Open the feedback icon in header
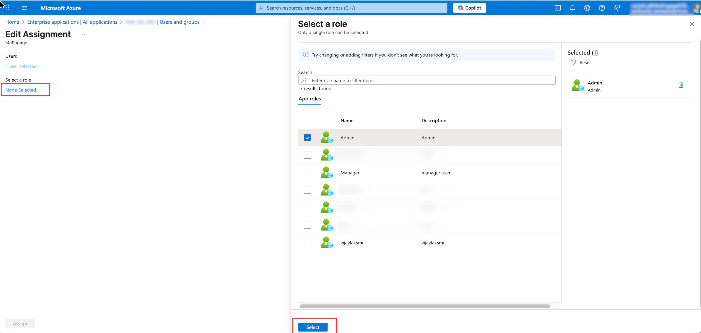 [616, 8]
